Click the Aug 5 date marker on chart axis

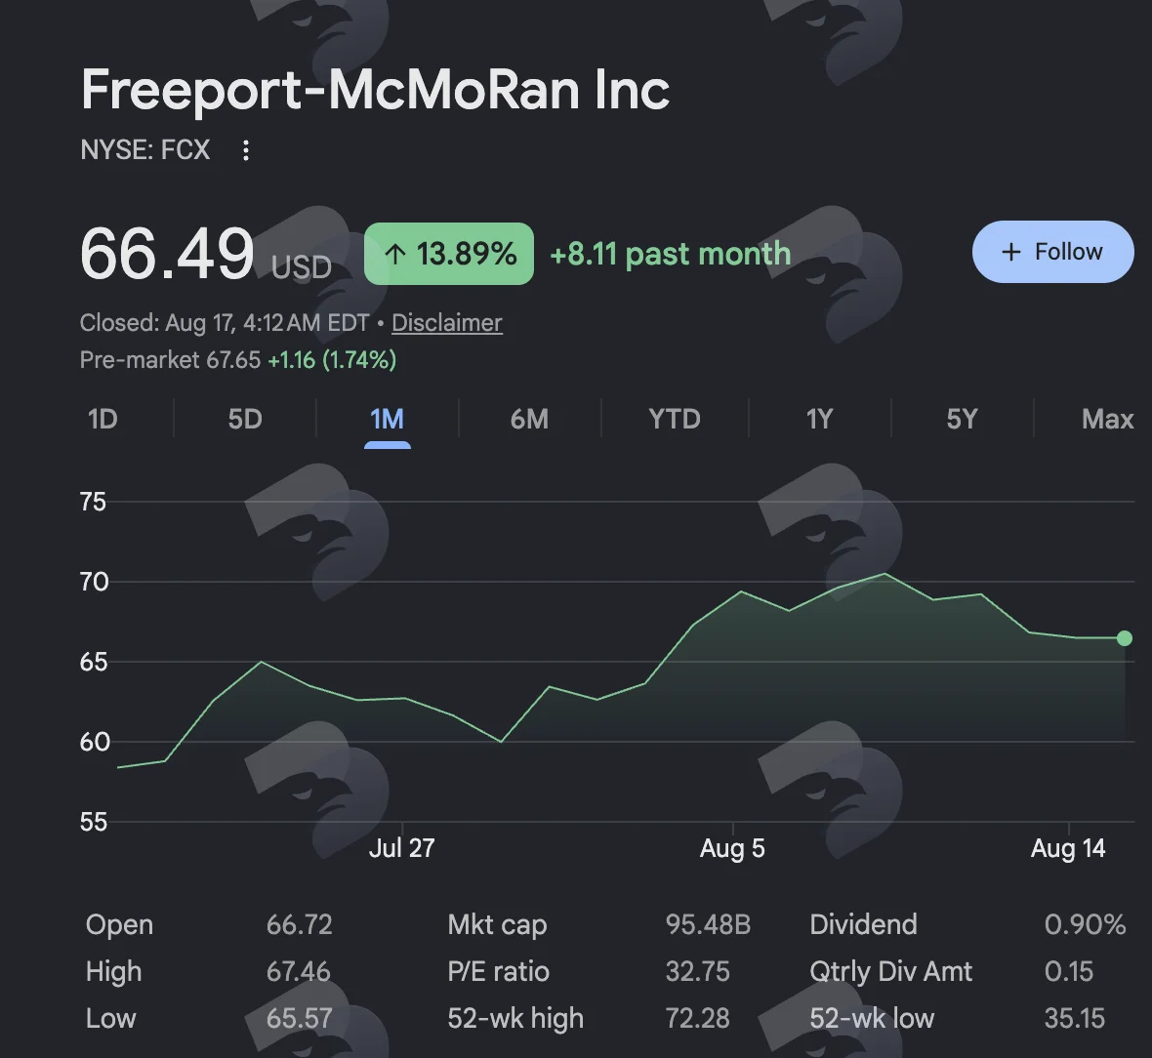732,848
